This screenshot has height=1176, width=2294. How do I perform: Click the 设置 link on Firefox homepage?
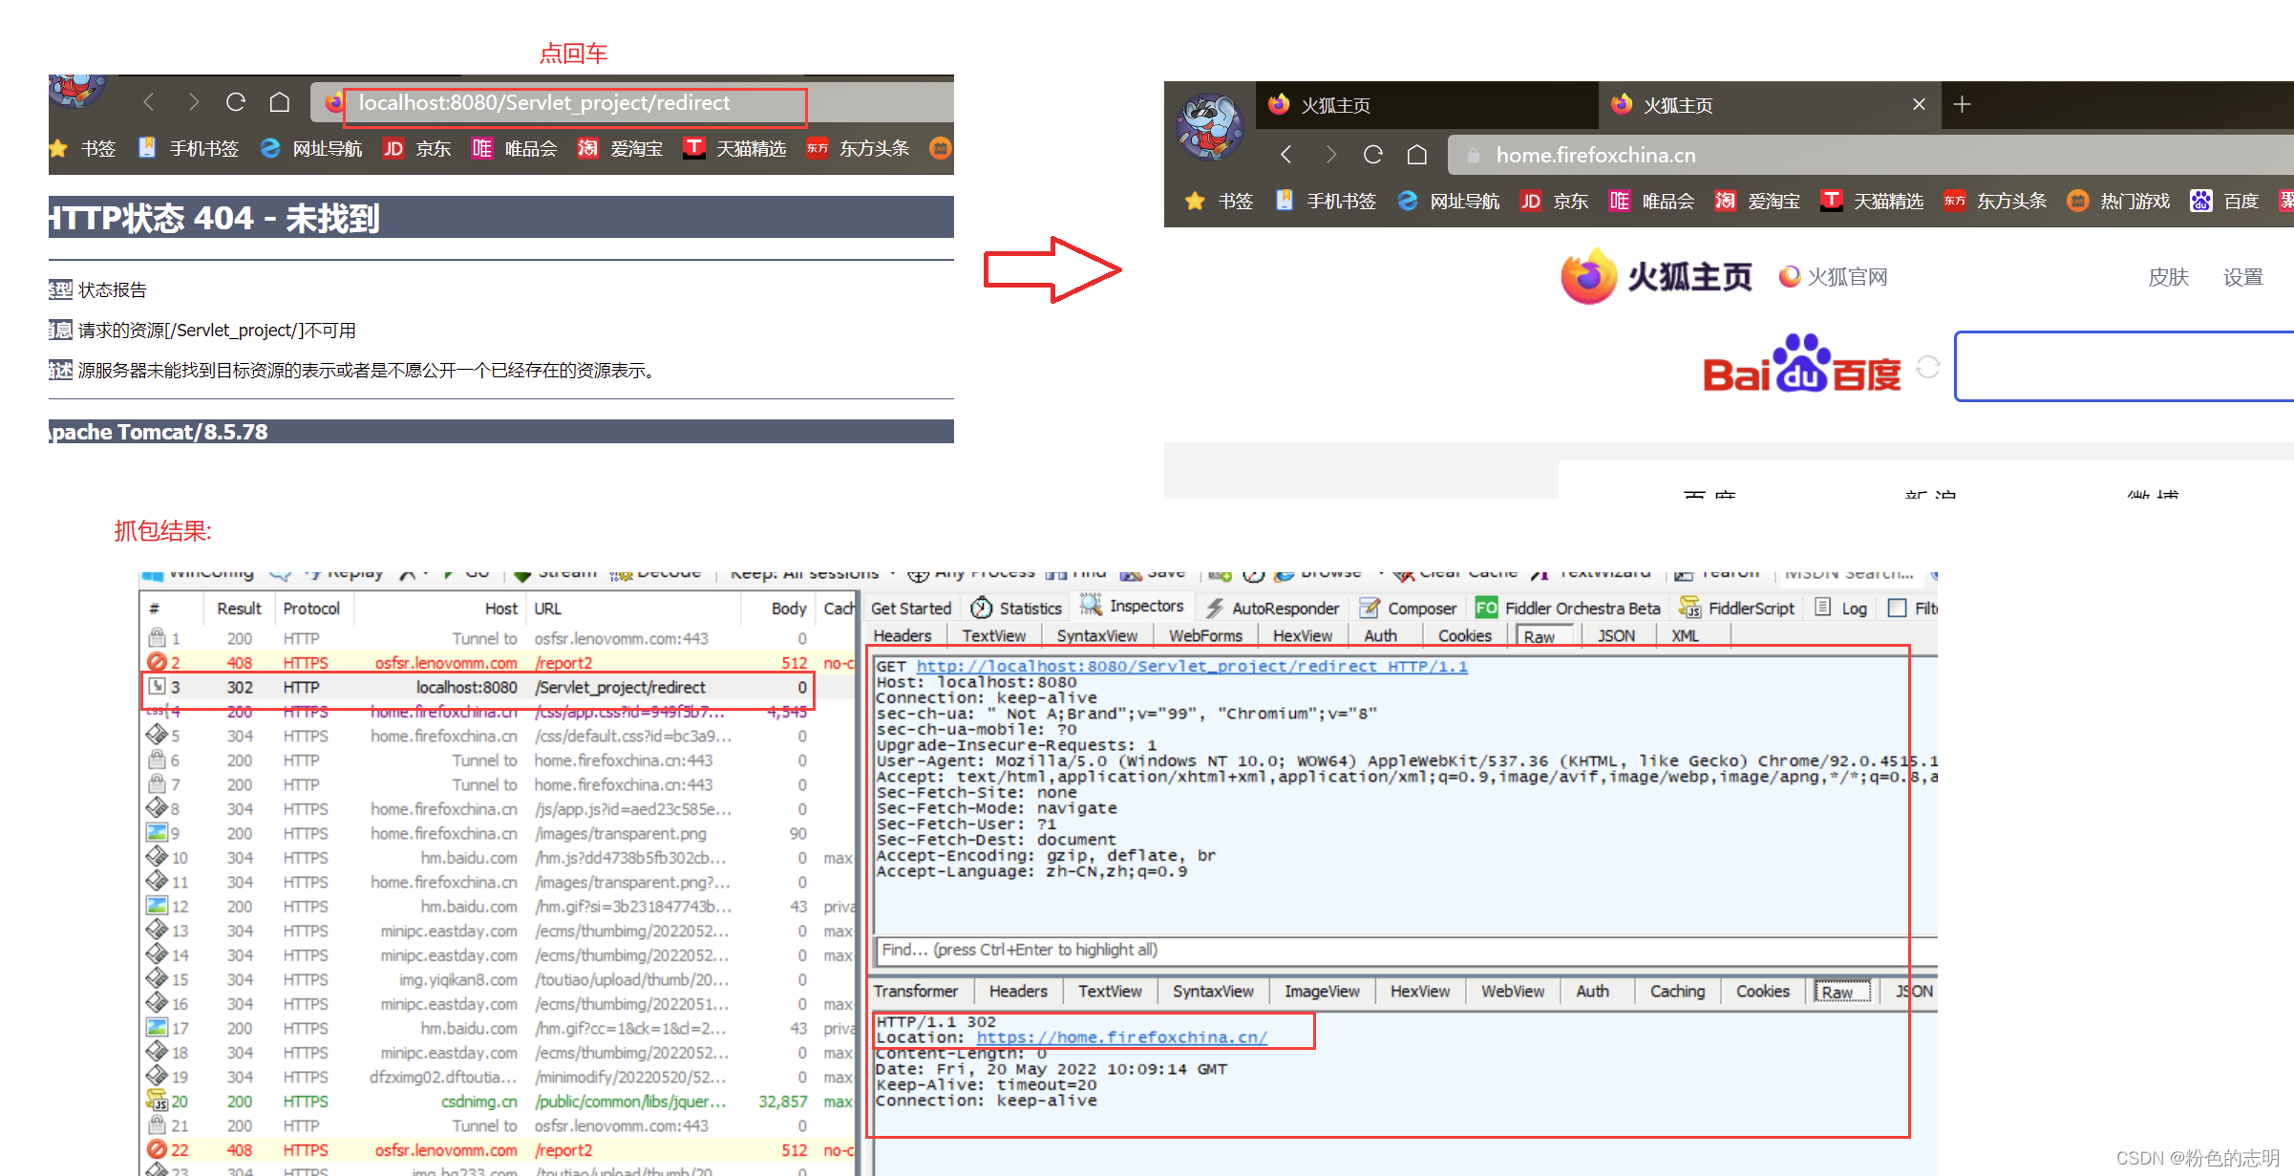pos(2242,277)
